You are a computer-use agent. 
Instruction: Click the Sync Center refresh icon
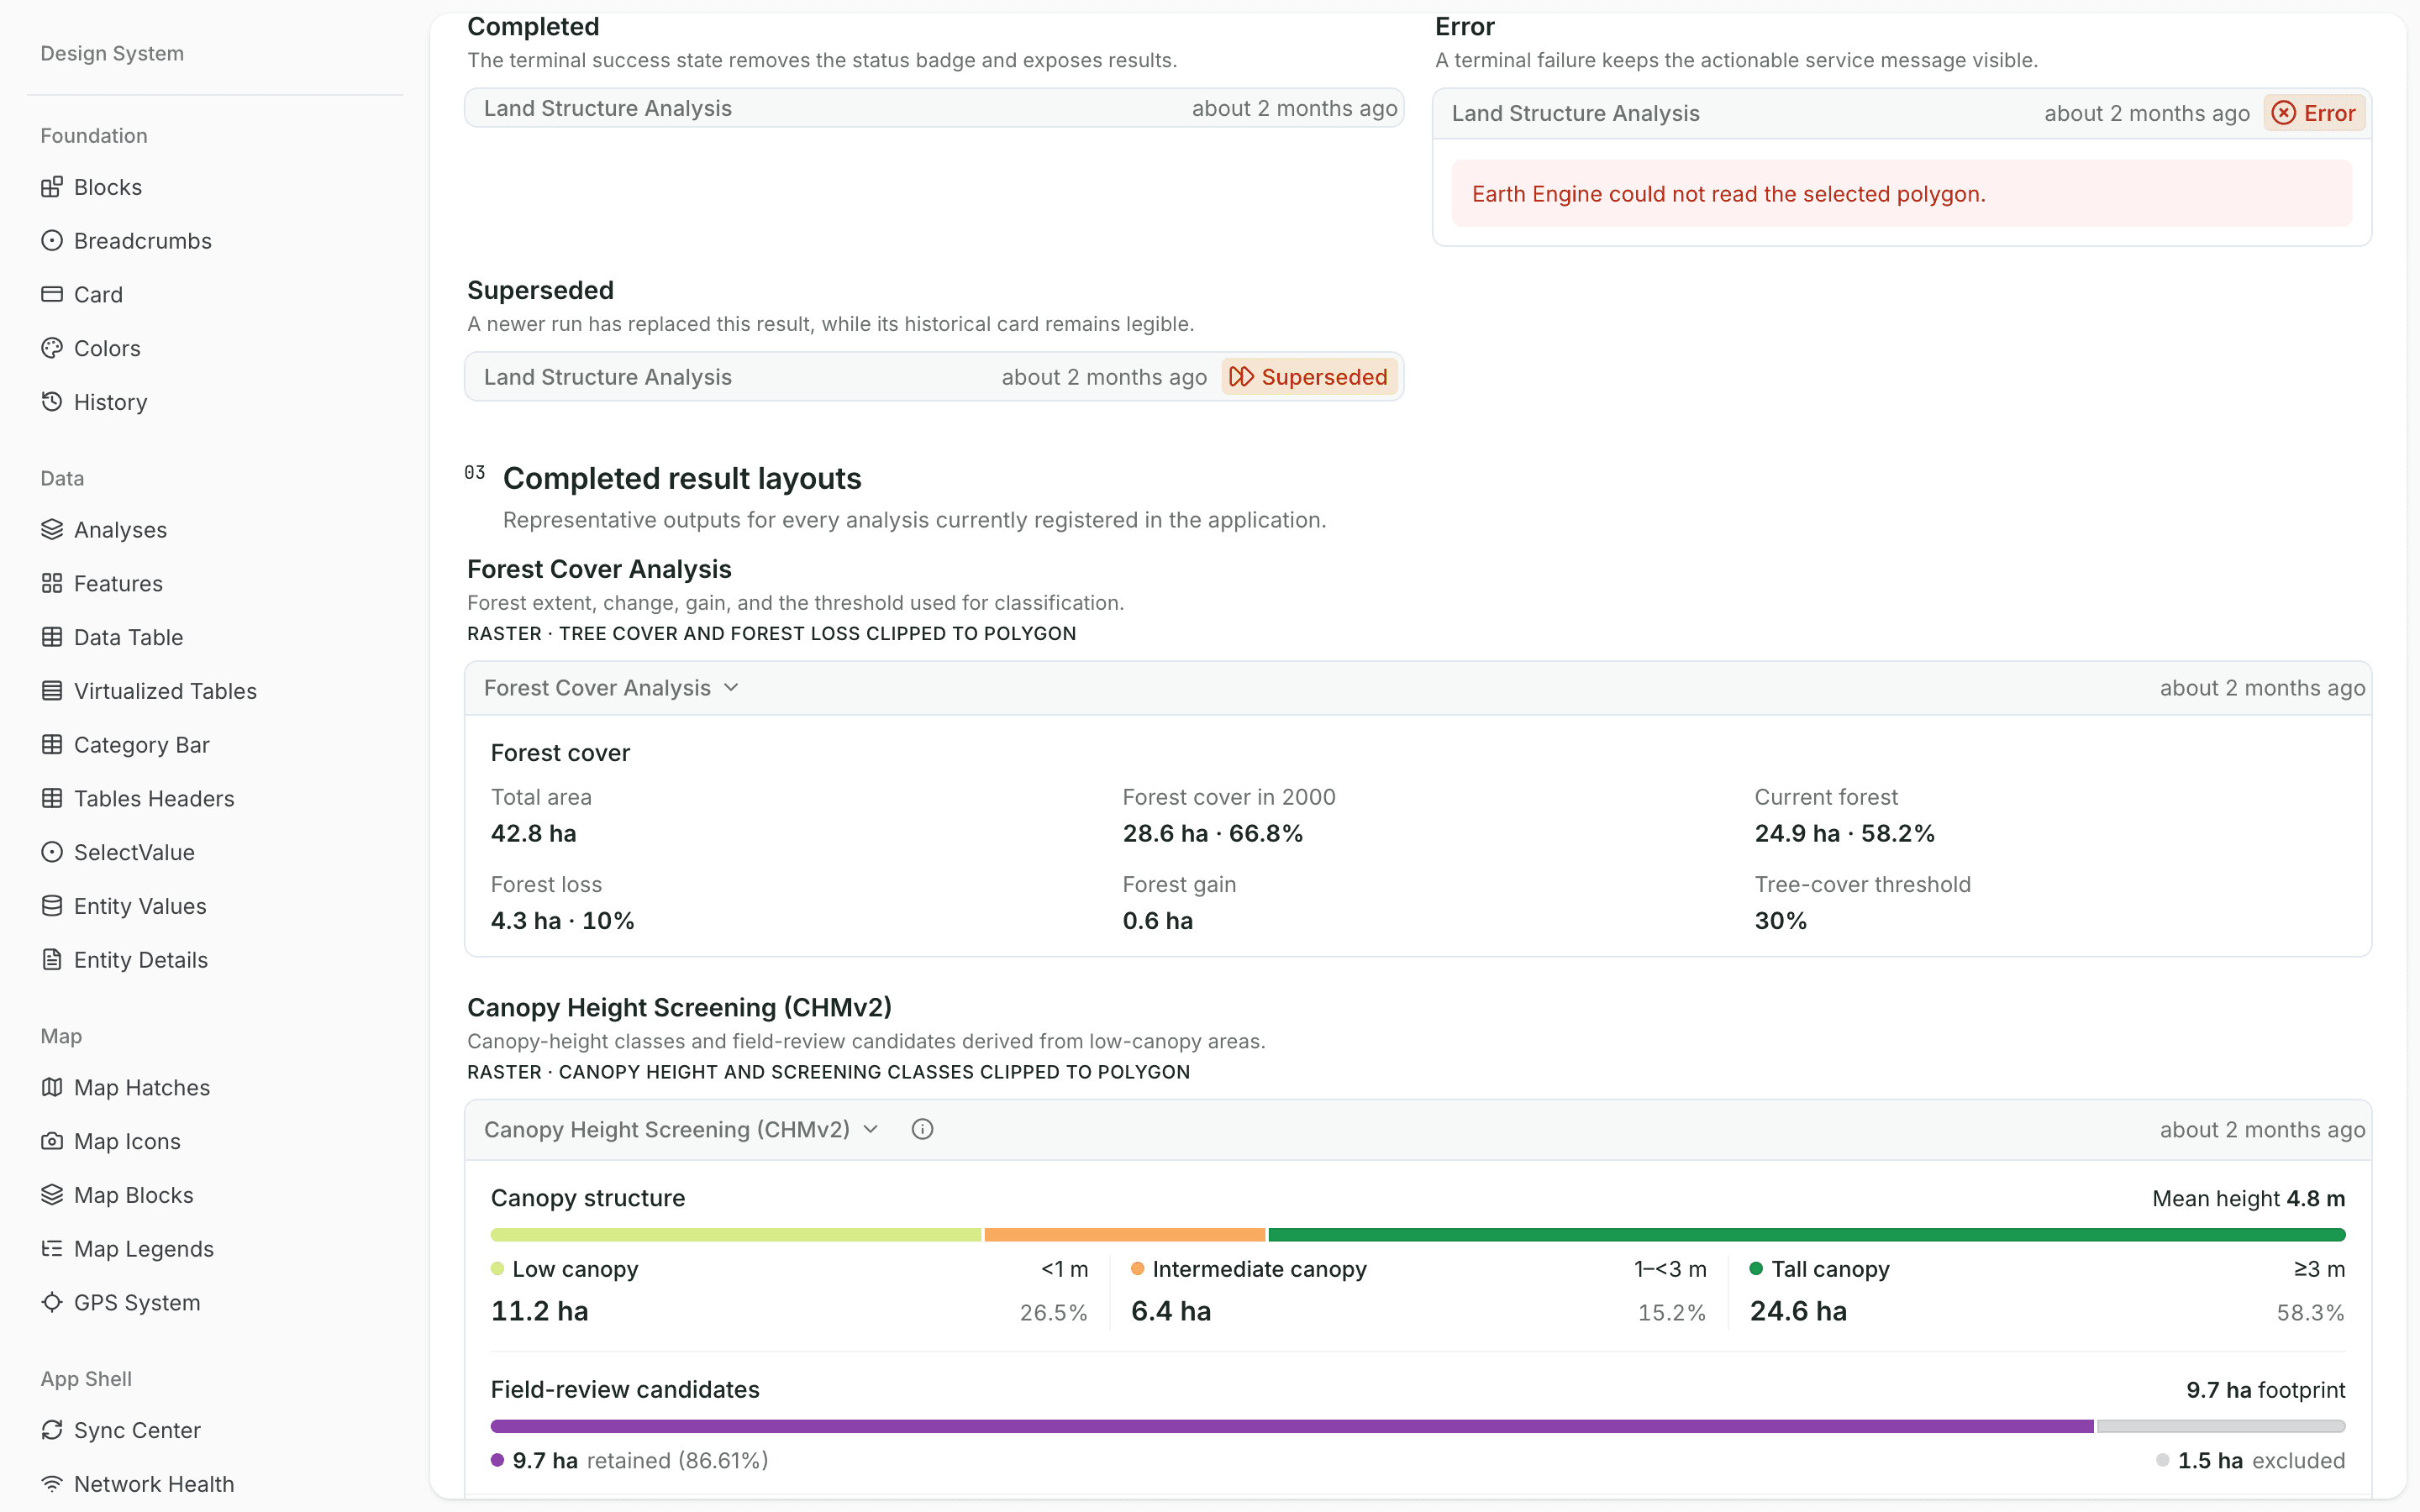tap(52, 1430)
